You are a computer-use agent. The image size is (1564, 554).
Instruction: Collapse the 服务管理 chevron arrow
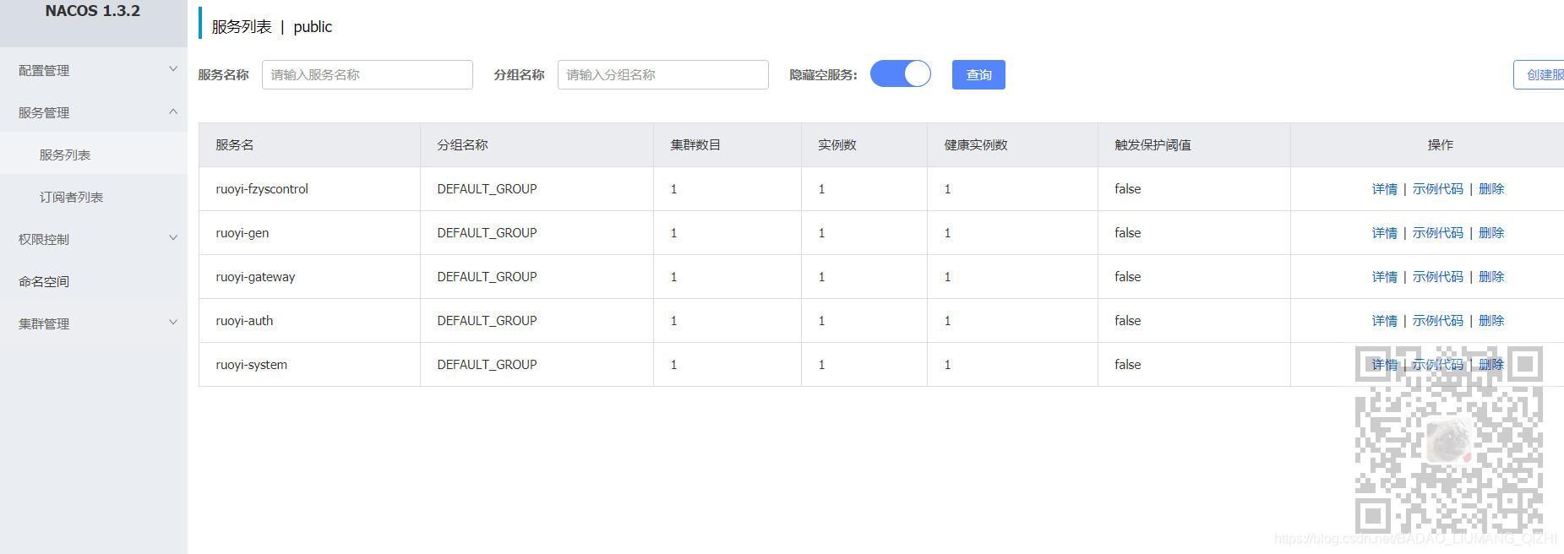[173, 111]
